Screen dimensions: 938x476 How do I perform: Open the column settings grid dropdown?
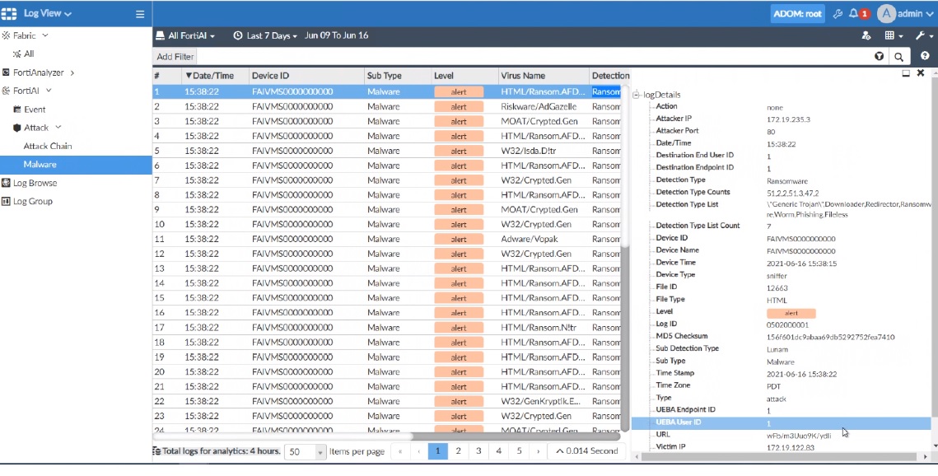[x=894, y=36]
